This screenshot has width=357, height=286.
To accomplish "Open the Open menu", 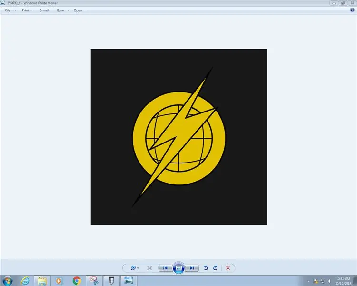I will coord(78,10).
